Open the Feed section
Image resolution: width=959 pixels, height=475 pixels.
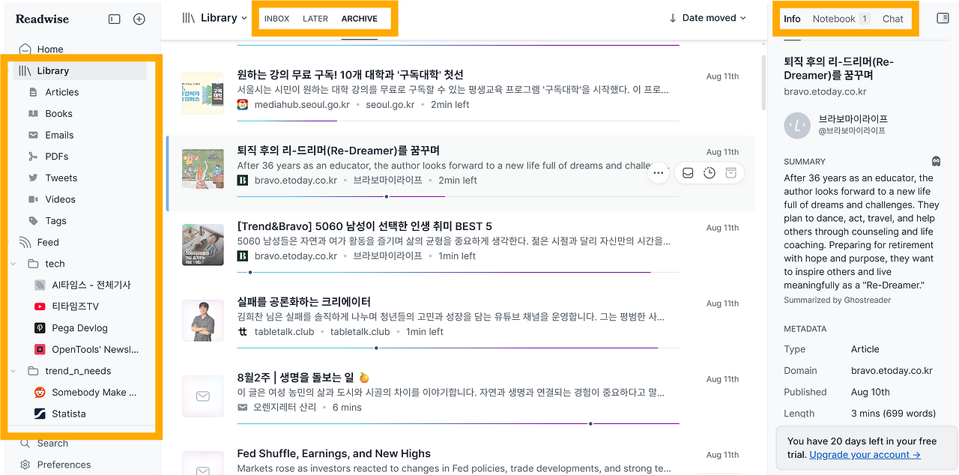[48, 242]
